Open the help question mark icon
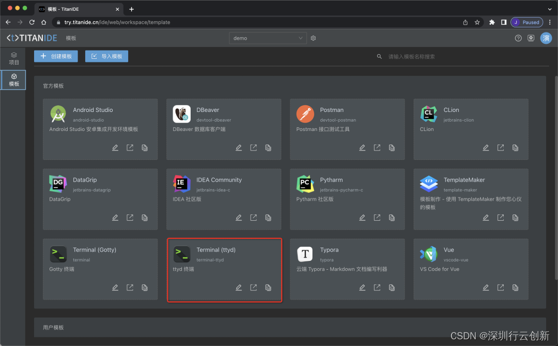 coord(518,38)
